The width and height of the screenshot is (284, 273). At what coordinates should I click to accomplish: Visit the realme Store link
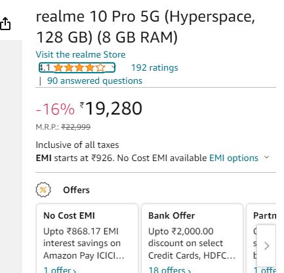(x=81, y=54)
